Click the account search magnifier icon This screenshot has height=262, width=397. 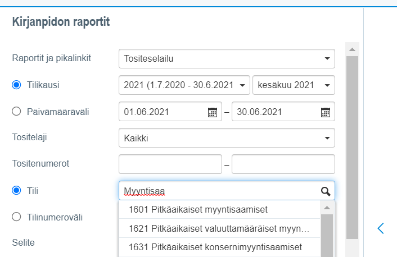(x=326, y=191)
